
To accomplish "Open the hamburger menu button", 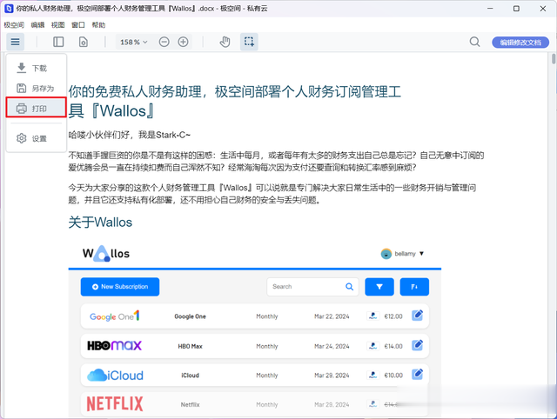I will [x=15, y=42].
